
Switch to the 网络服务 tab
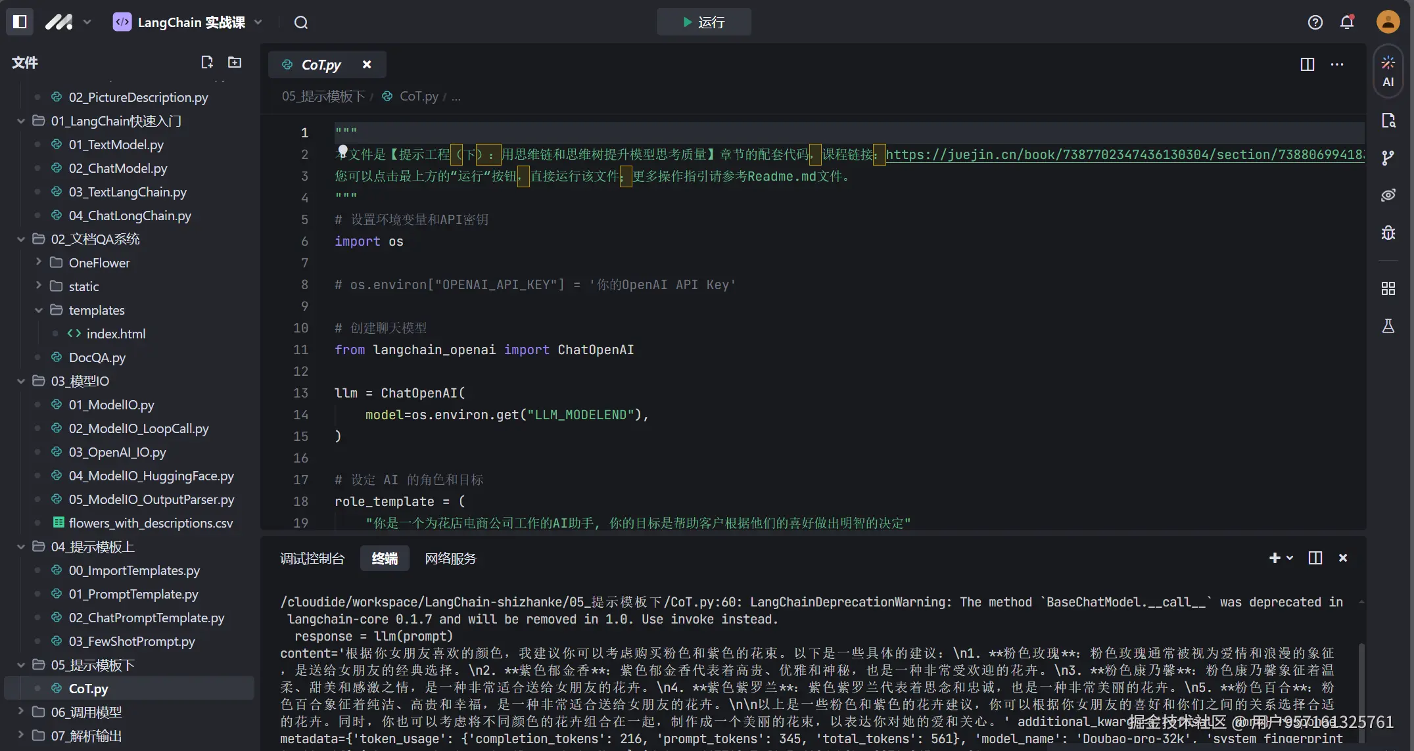(450, 558)
